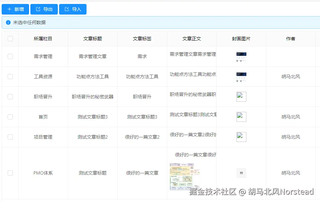Image resolution: width=320 pixels, height=202 pixels.
Task: Click broken cover image in 项目管理 row
Action: point(241,137)
